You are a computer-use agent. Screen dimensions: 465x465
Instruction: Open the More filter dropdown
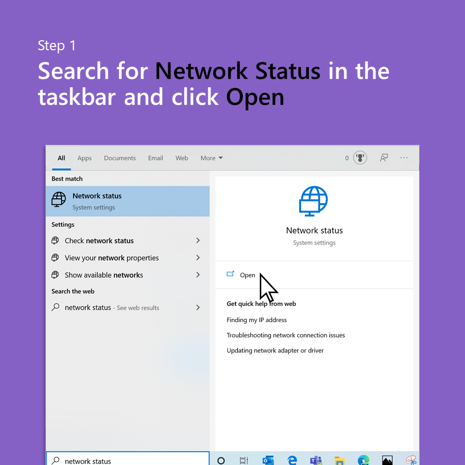[211, 158]
